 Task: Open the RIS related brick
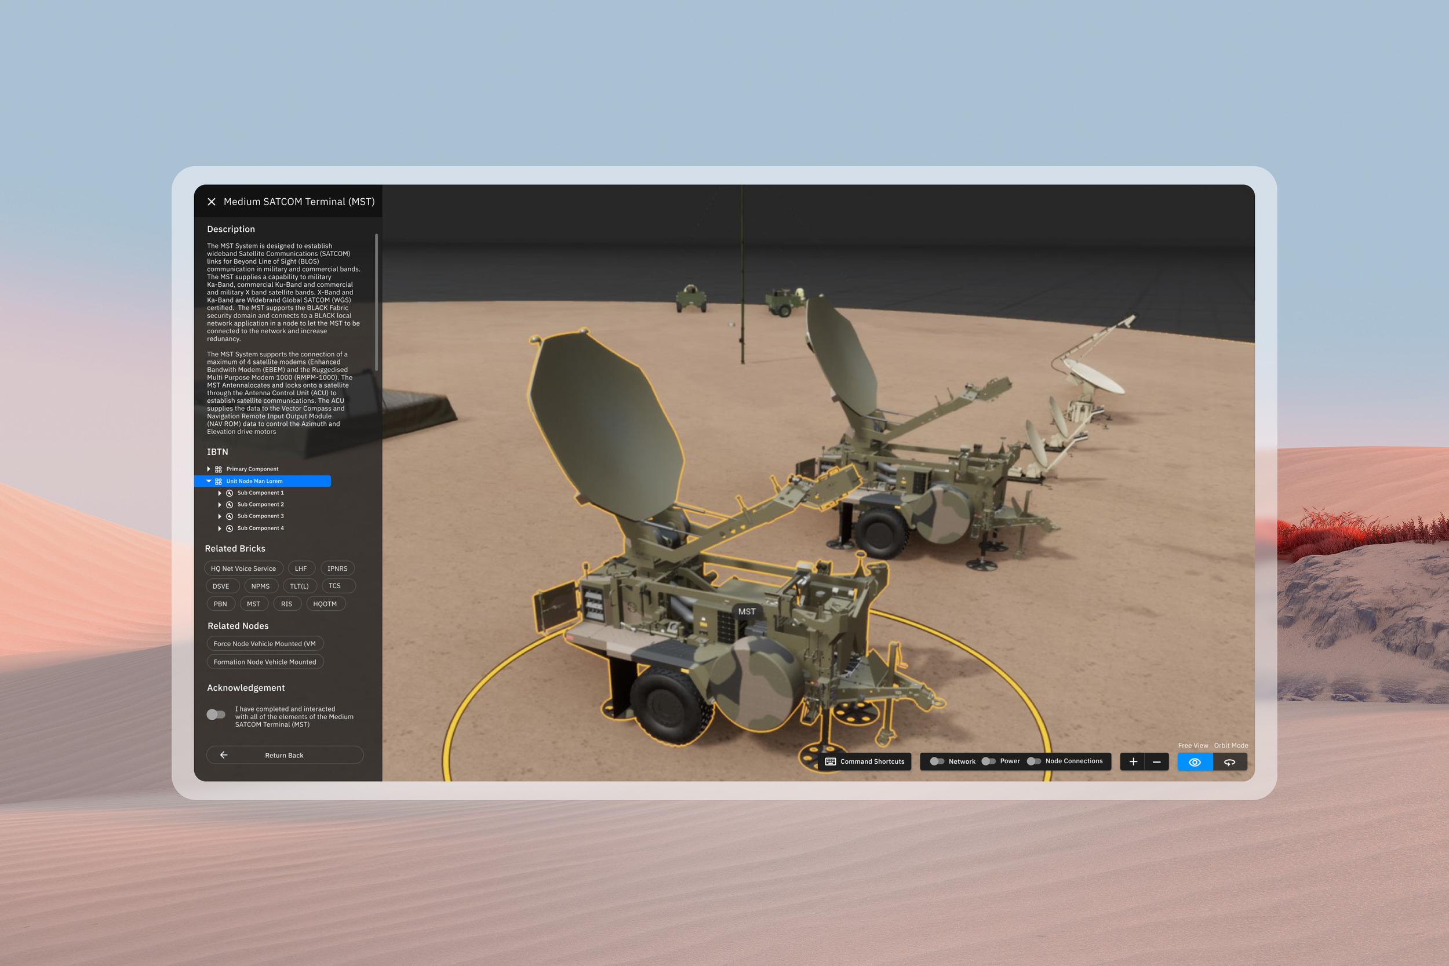pos(286,604)
